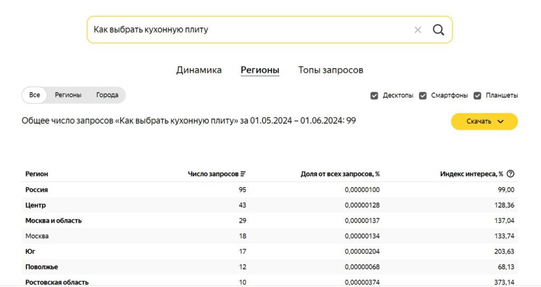Click the interest index 68,13

(x=506, y=266)
